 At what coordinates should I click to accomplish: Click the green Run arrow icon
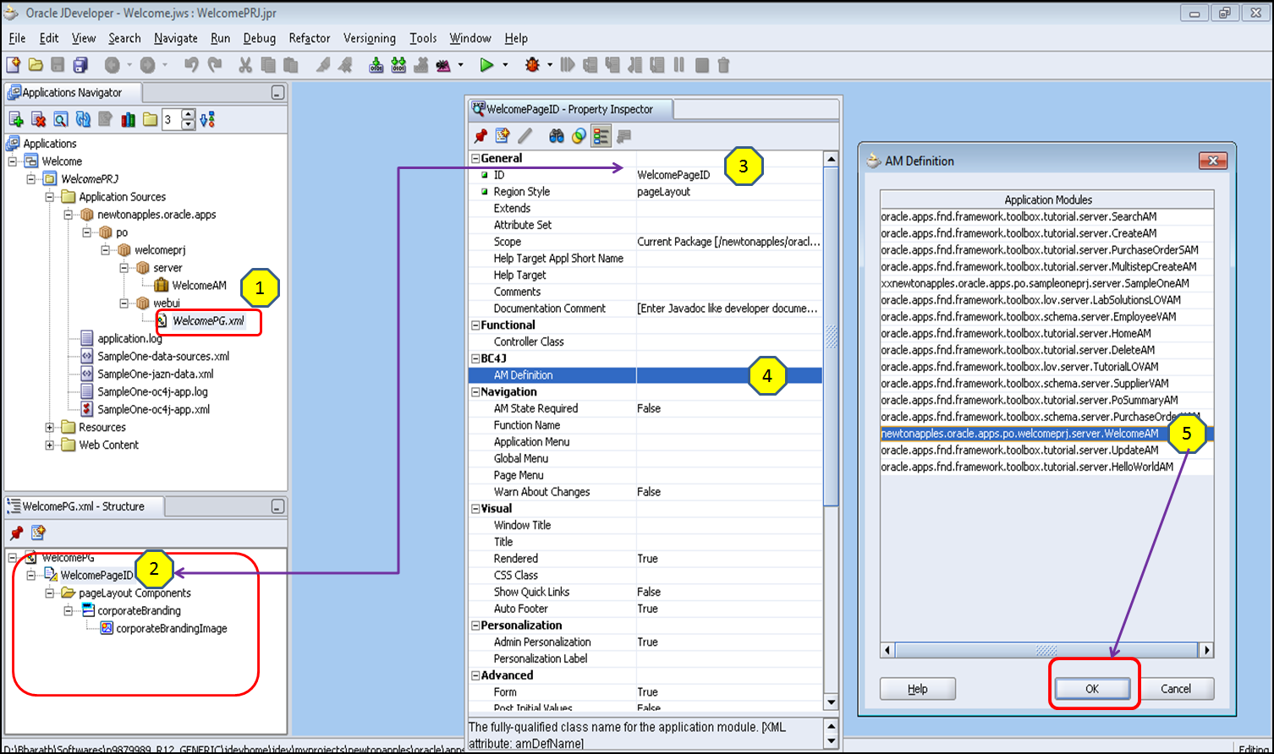coord(486,65)
